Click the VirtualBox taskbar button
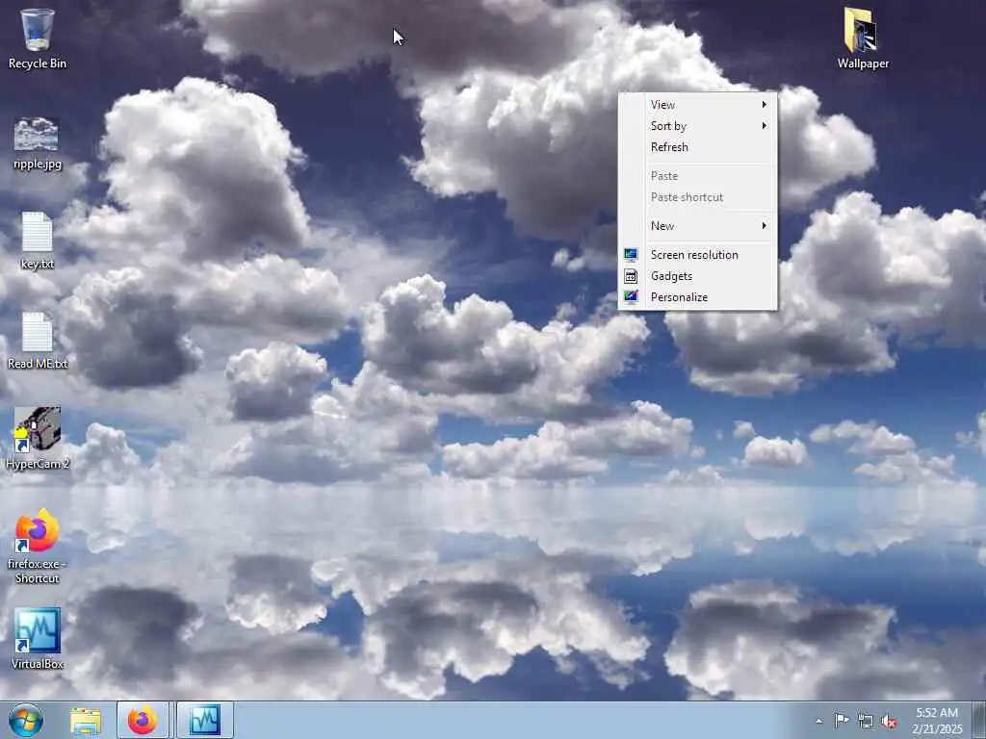986x739 pixels. point(205,720)
